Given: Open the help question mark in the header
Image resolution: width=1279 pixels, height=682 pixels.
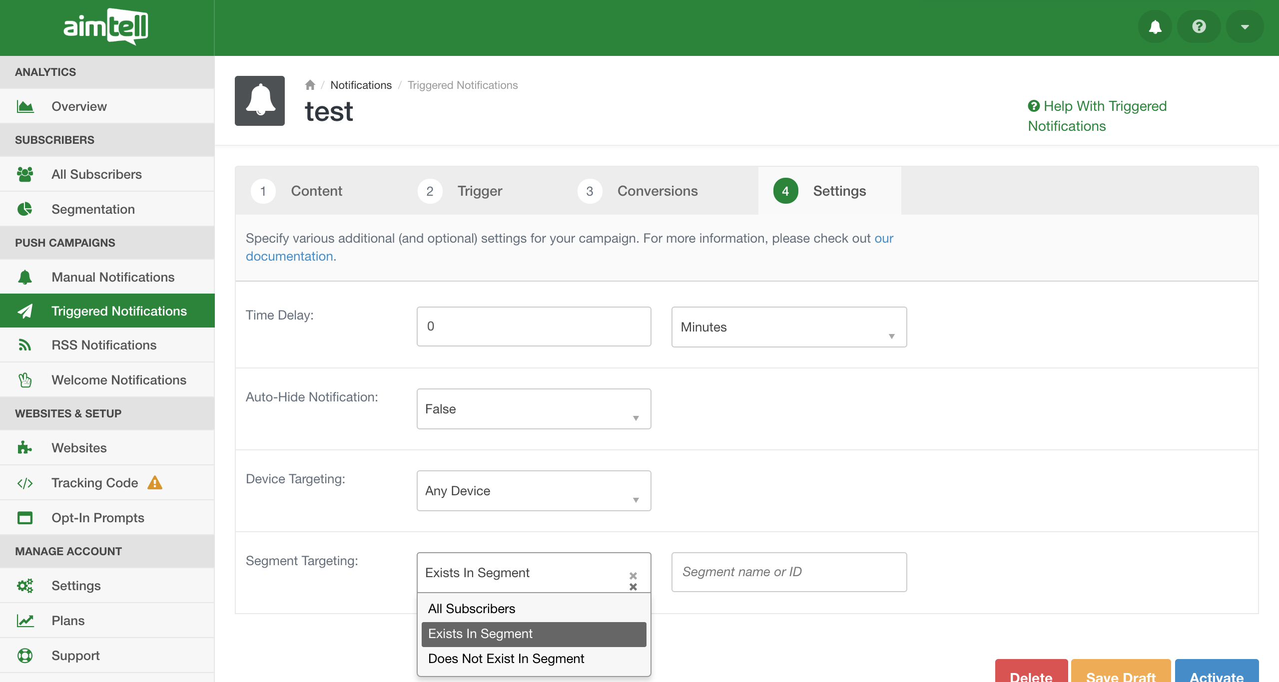Looking at the screenshot, I should pos(1199,26).
